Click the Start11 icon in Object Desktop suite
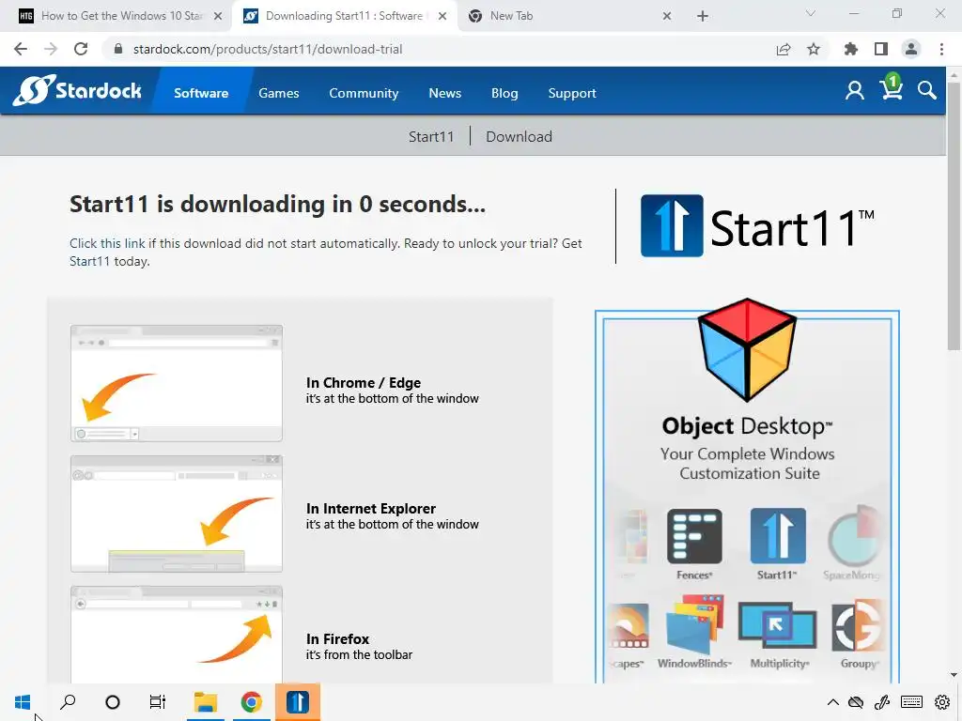The width and height of the screenshot is (962, 721). tap(778, 536)
